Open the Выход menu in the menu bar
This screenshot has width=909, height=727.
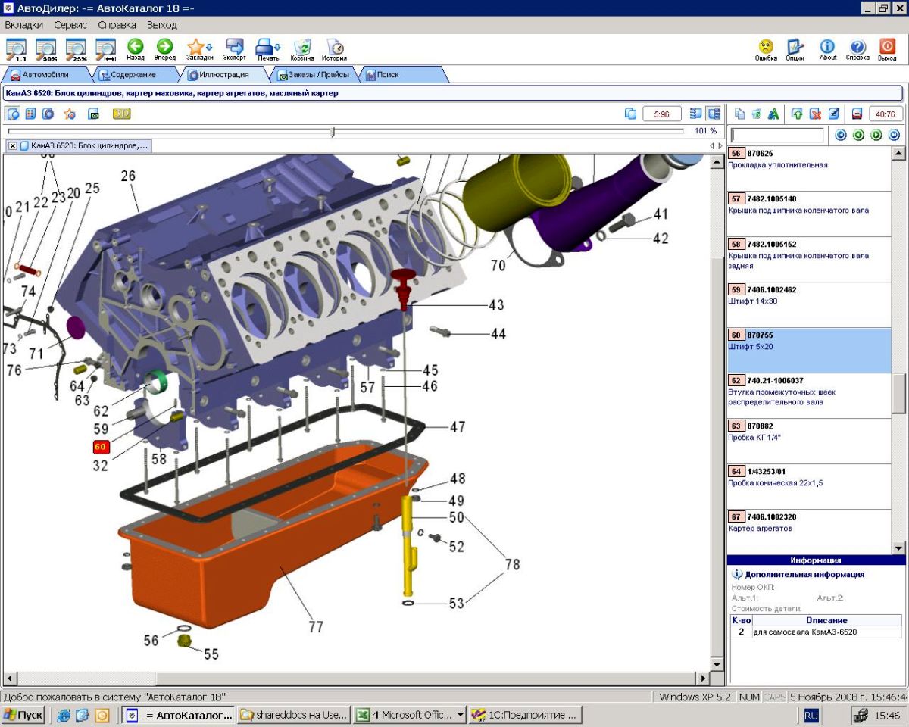tap(161, 25)
